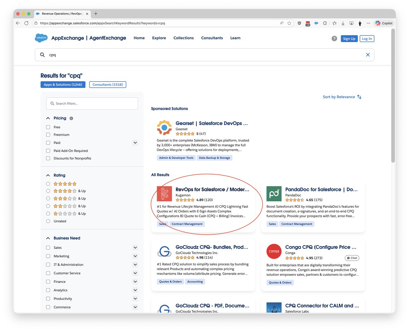Screen dimensions: 409x331
Task: Open the Sort by Relevance dropdown
Action: 342,97
